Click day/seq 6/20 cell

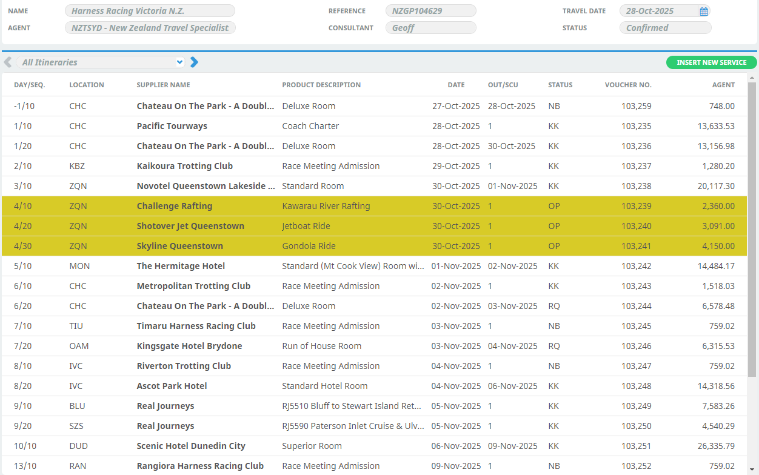pyautogui.click(x=22, y=306)
